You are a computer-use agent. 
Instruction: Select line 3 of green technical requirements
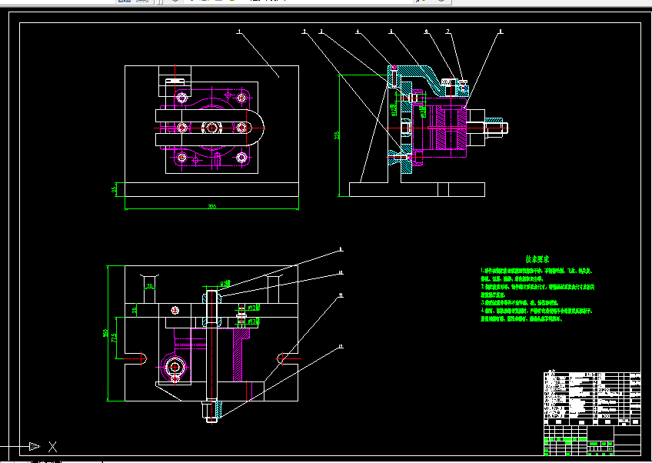coord(520,303)
